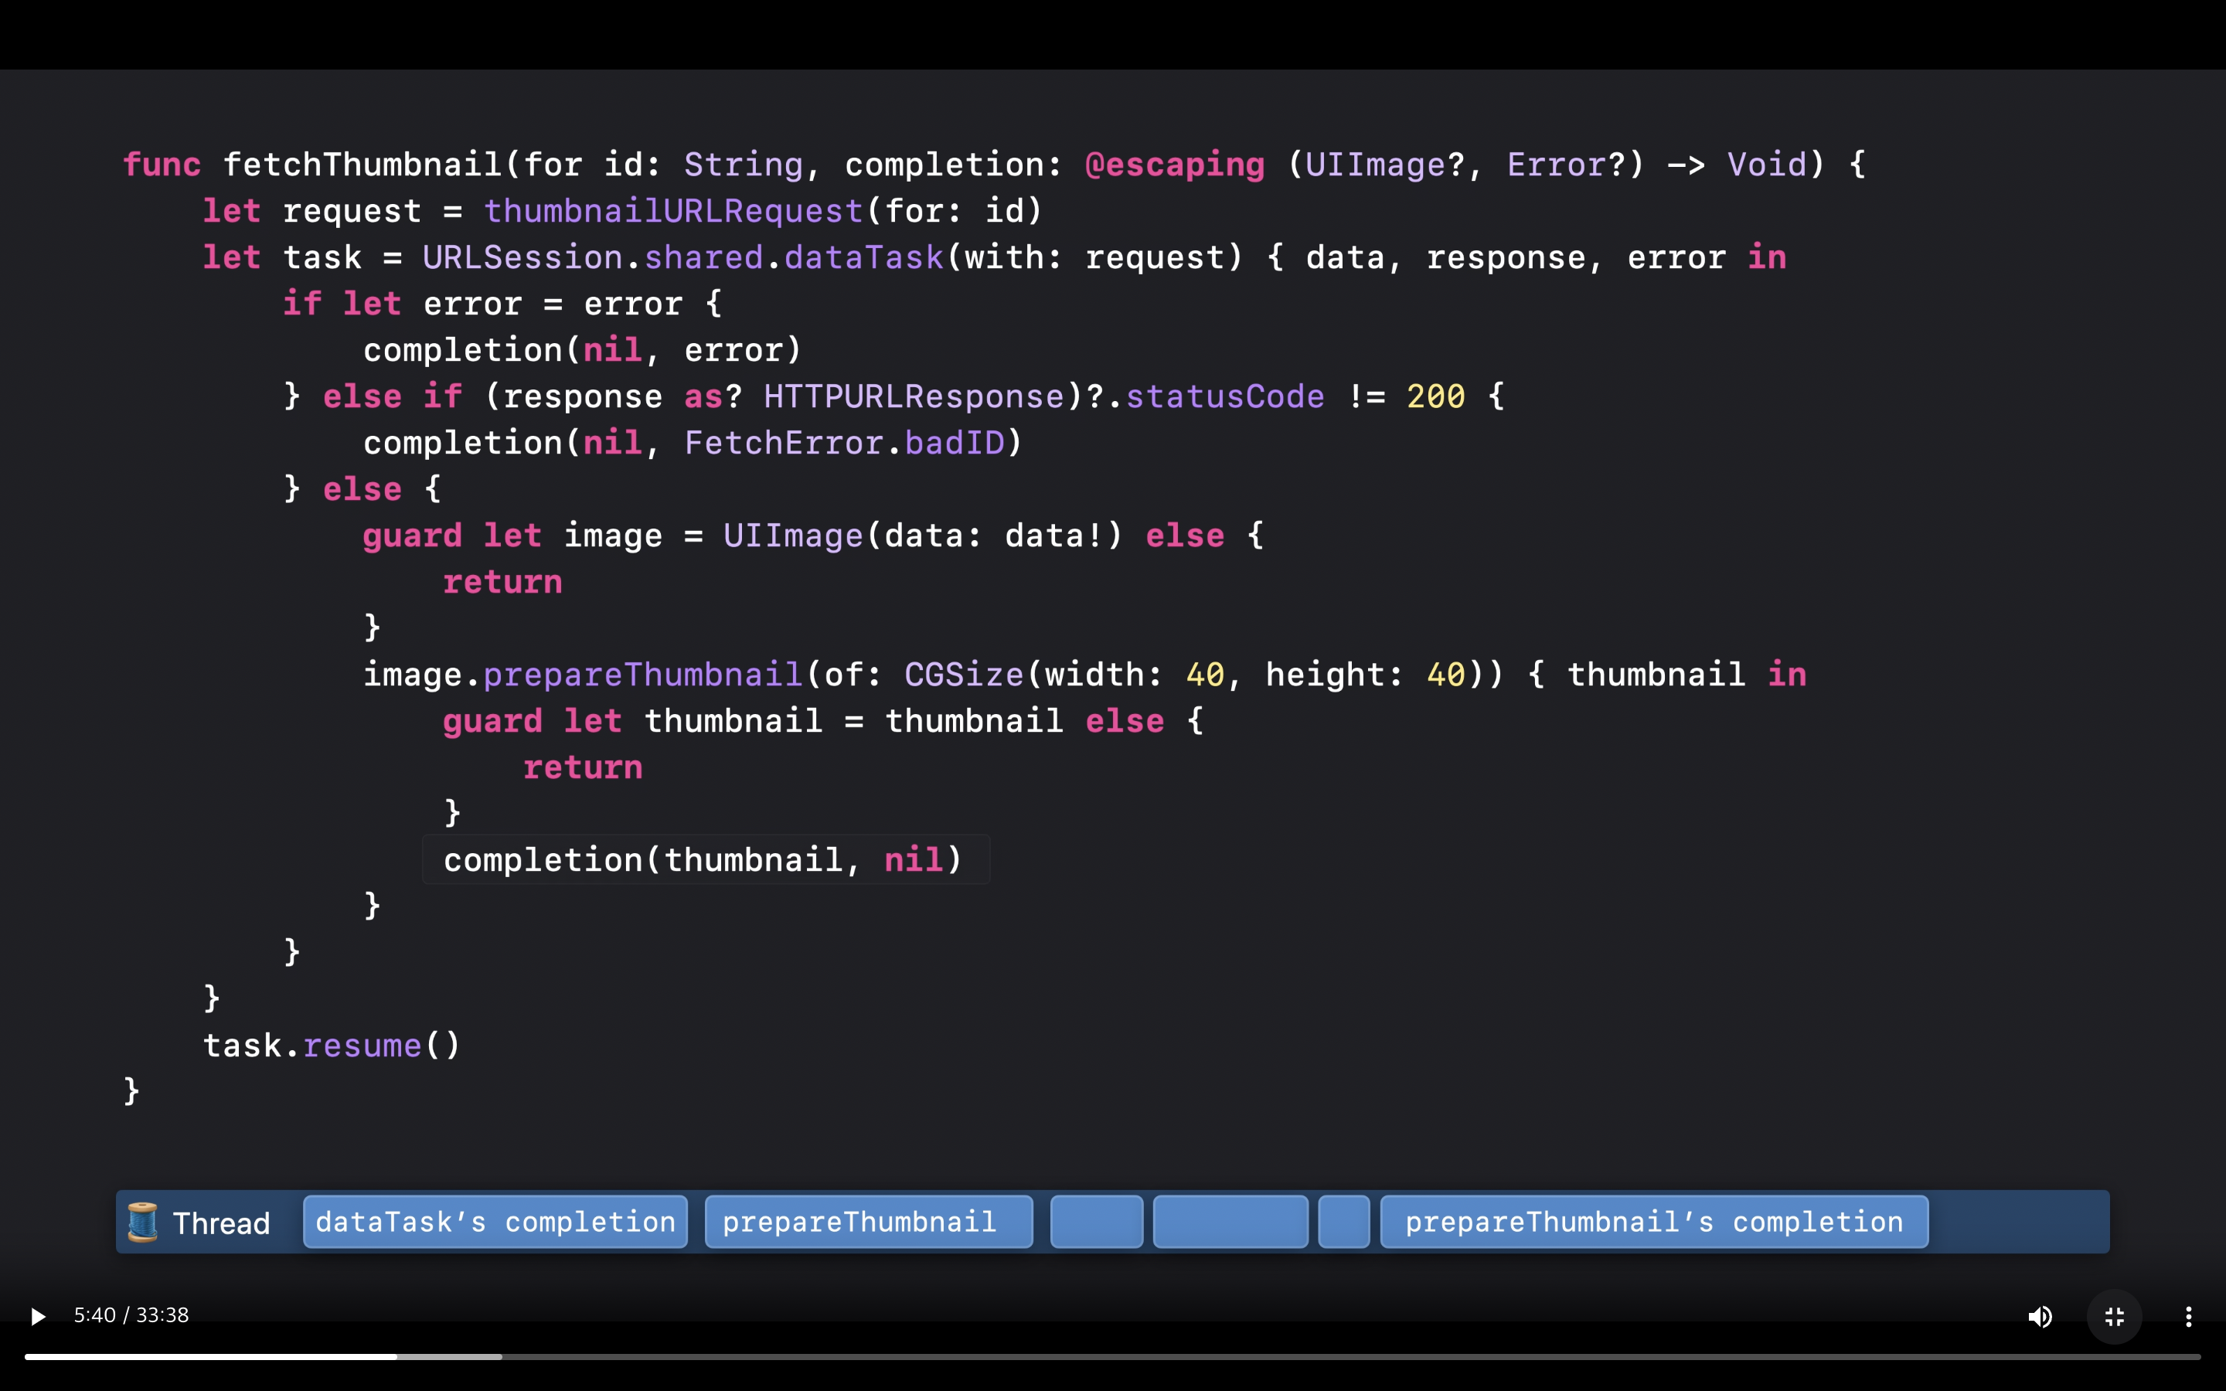The image size is (2226, 1391).
Task: Click the "Thread" label text
Action: pos(222,1223)
